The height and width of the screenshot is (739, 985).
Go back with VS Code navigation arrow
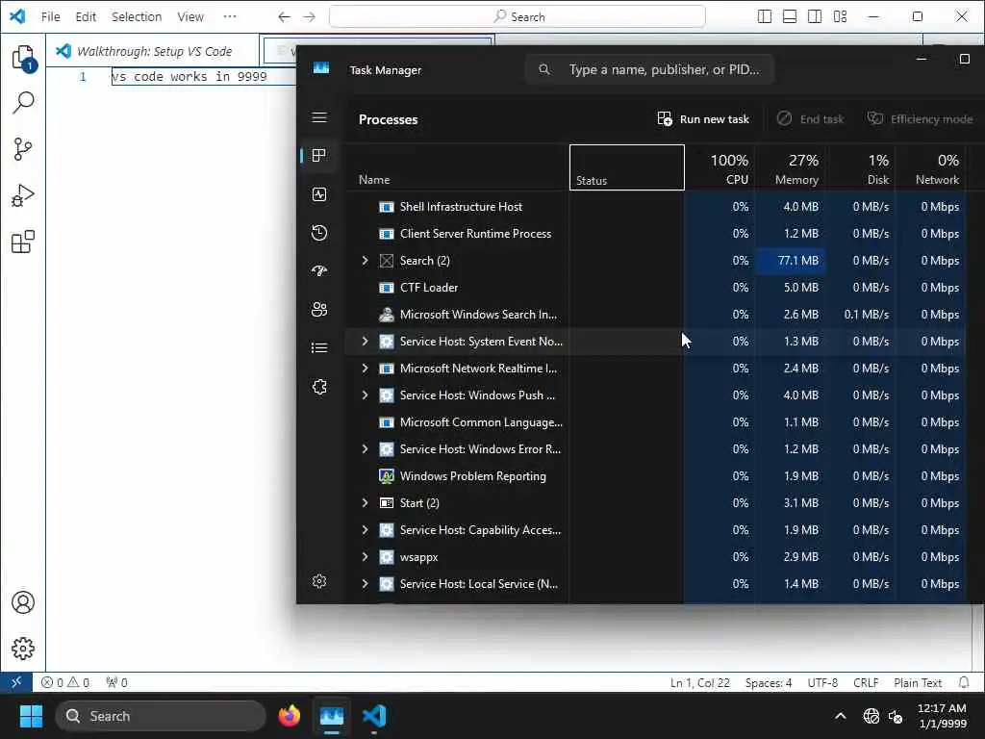285,17
